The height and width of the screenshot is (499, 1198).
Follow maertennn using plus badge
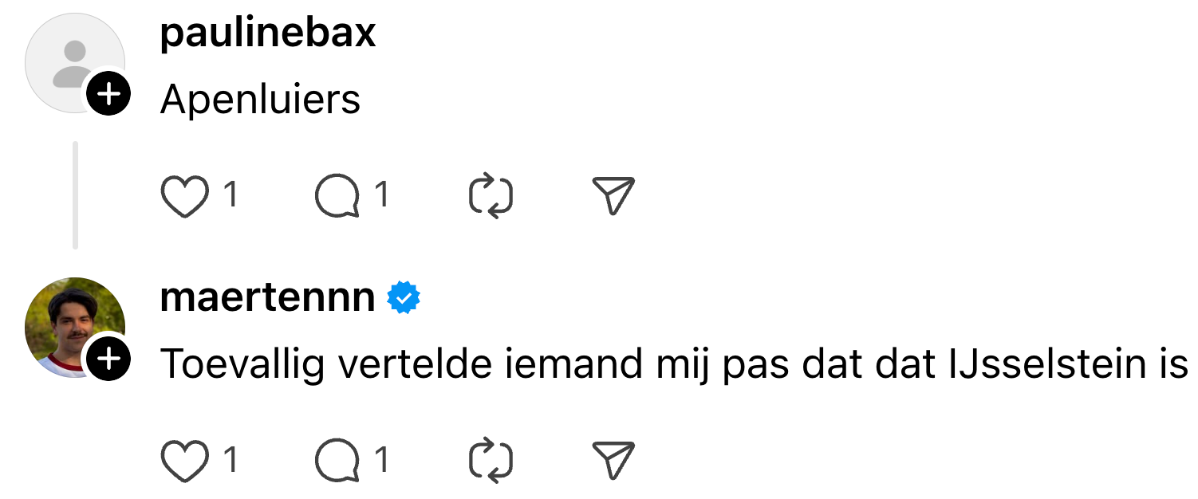[x=108, y=360]
